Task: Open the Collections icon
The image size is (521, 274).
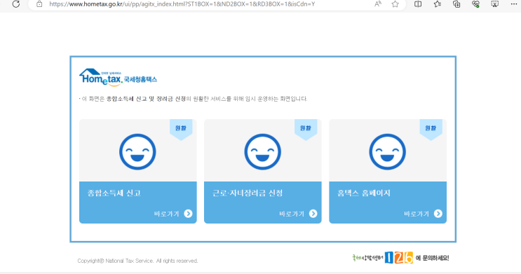Action: [x=456, y=4]
